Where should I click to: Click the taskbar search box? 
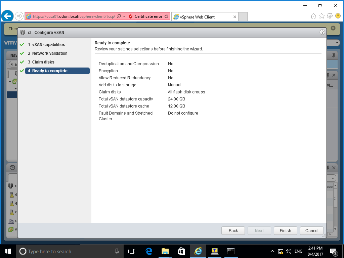click(70, 251)
